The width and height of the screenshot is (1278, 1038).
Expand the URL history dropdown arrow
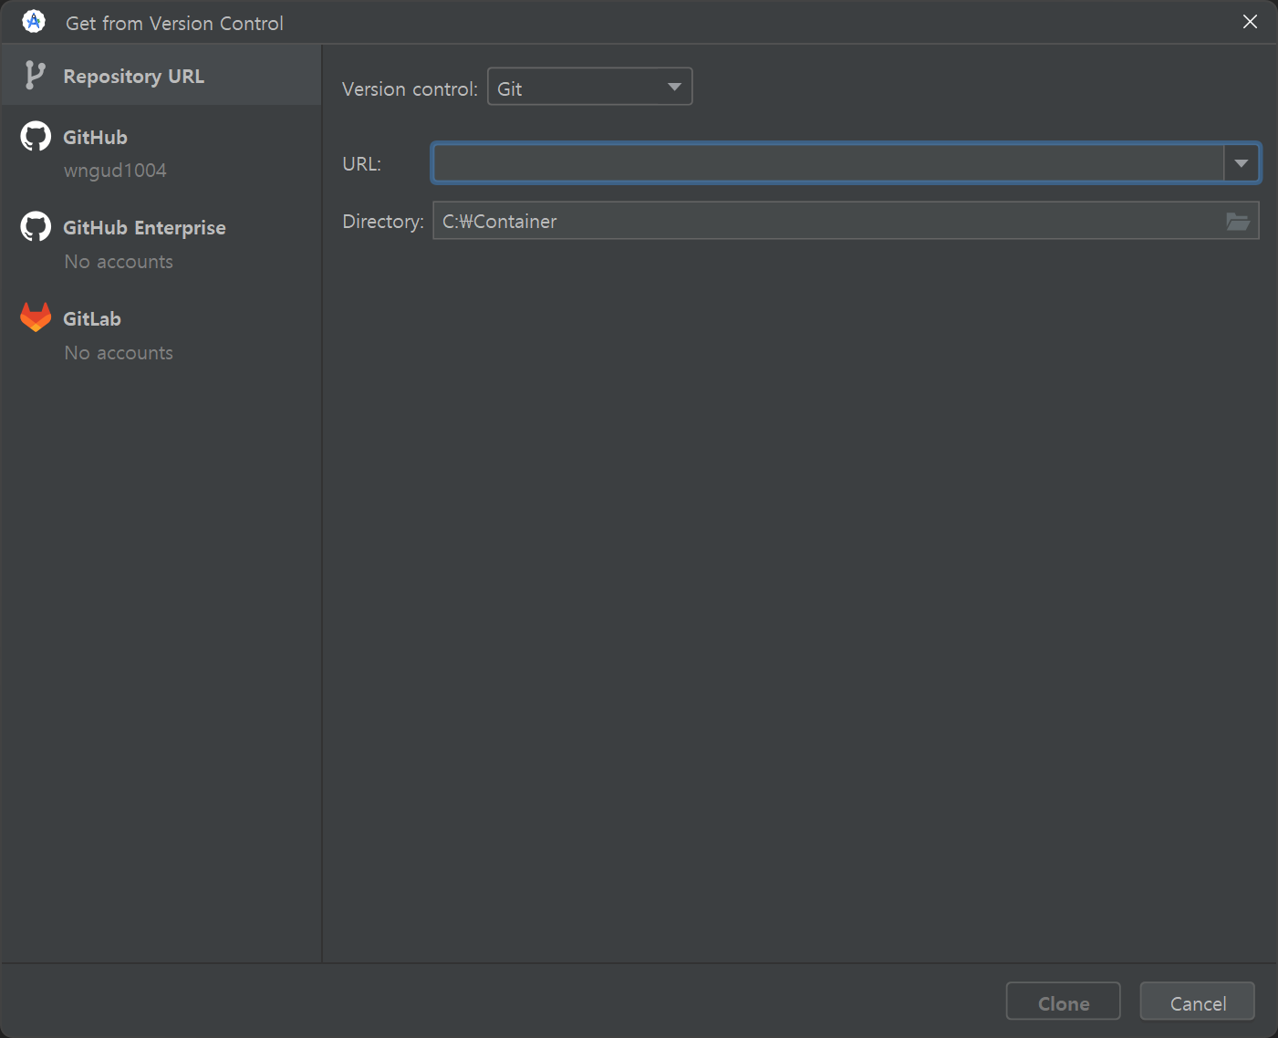(x=1241, y=163)
